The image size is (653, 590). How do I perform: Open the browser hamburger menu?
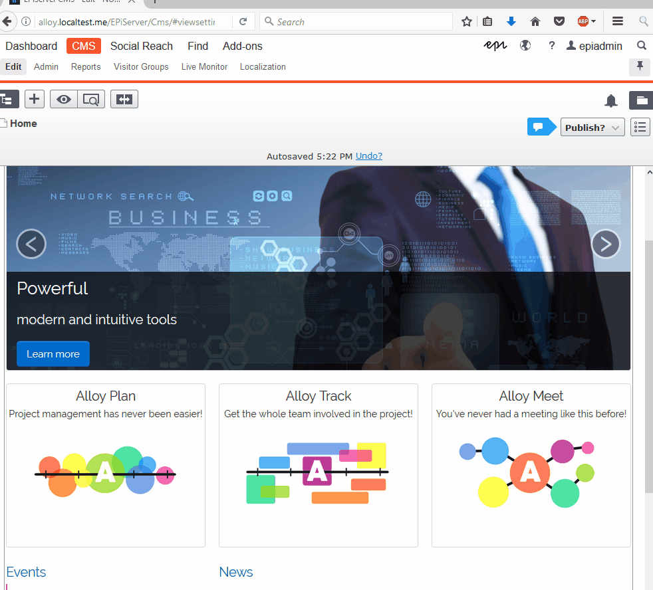pos(618,21)
